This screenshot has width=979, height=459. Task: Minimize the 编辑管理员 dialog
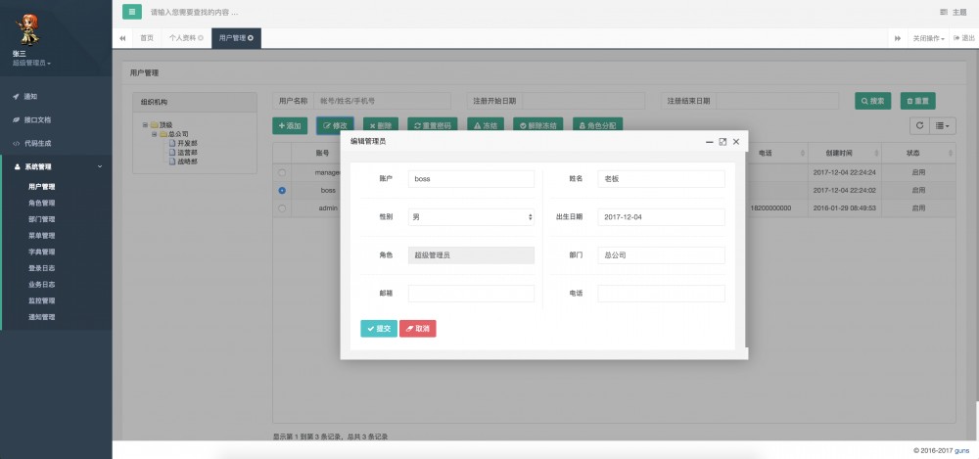[x=709, y=142]
